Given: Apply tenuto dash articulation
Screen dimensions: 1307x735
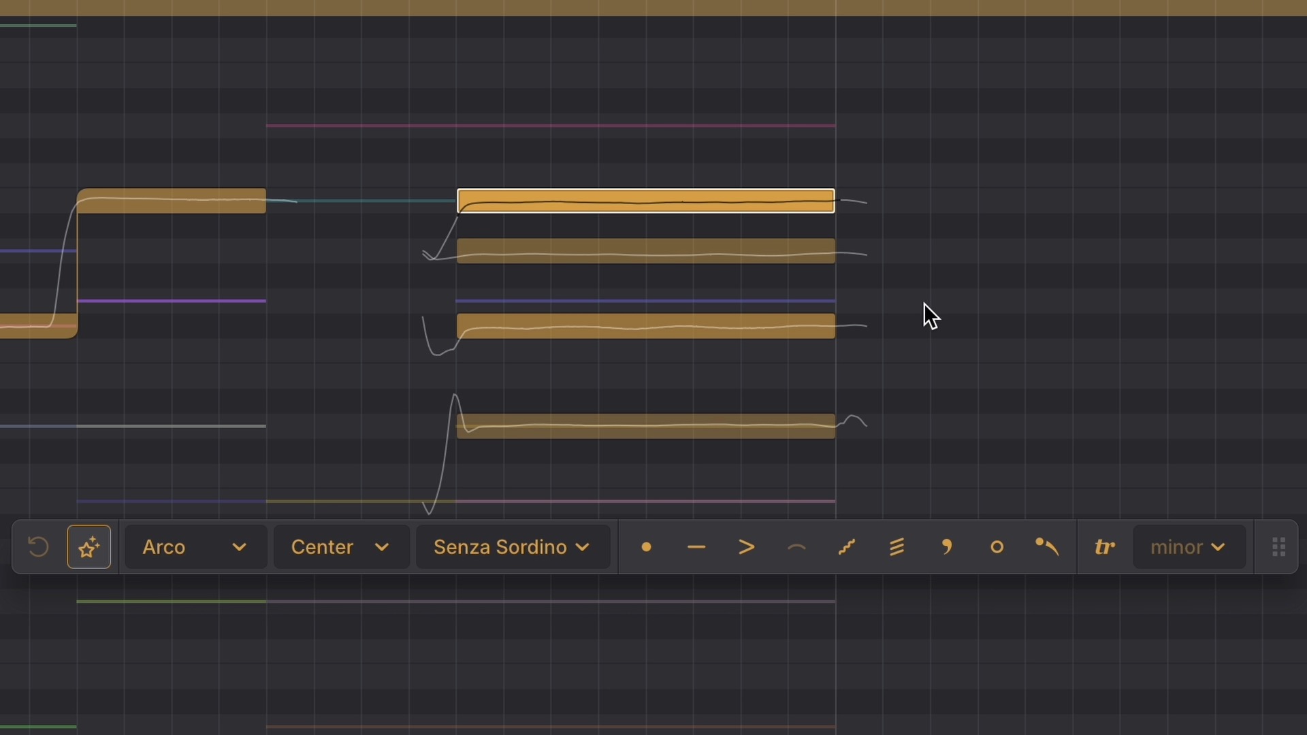Looking at the screenshot, I should 696,547.
